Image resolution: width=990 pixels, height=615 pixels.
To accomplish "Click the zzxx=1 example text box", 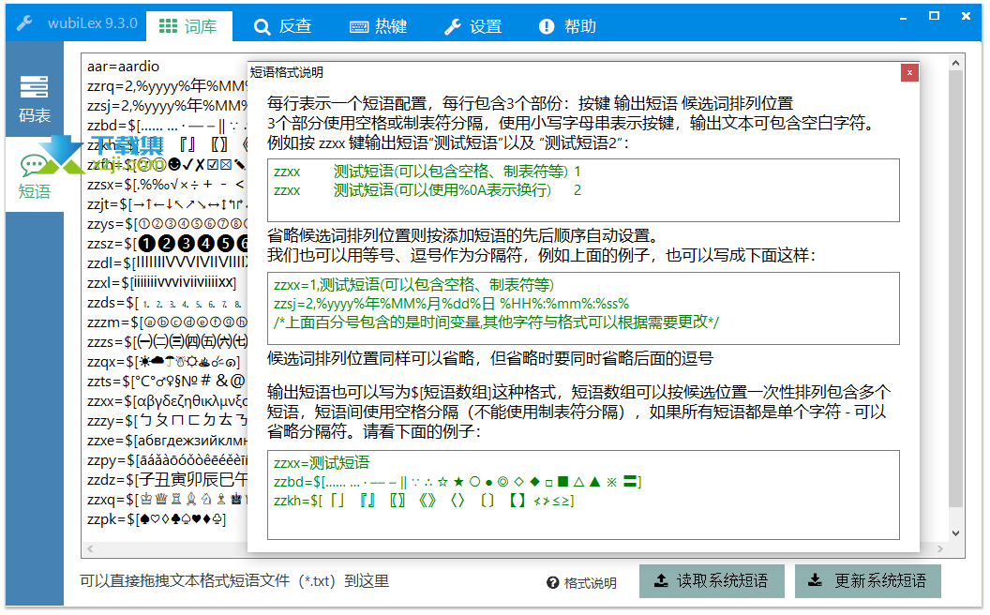I will 583,308.
